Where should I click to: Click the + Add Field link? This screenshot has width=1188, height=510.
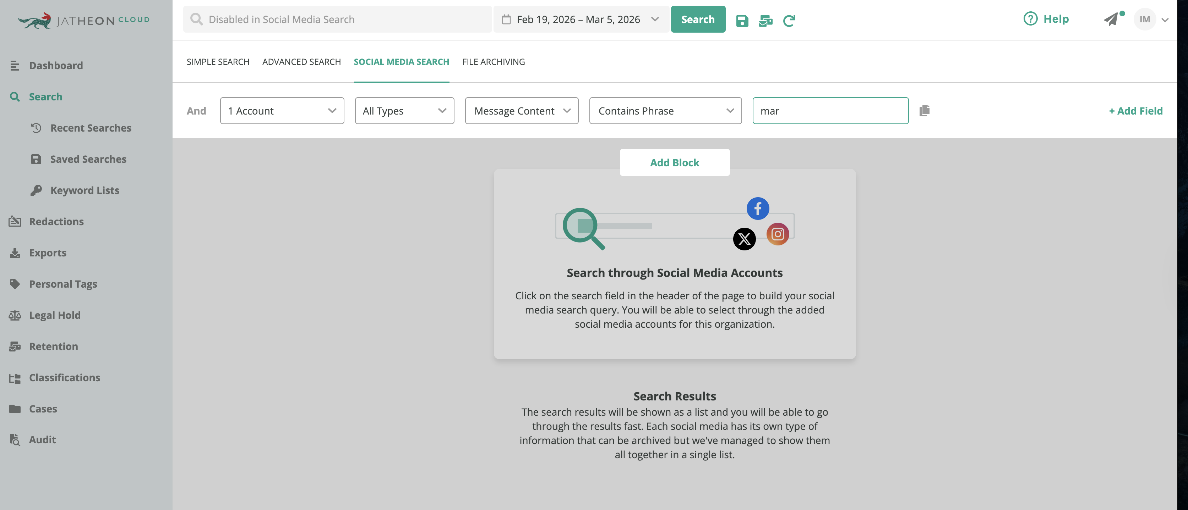click(1135, 111)
